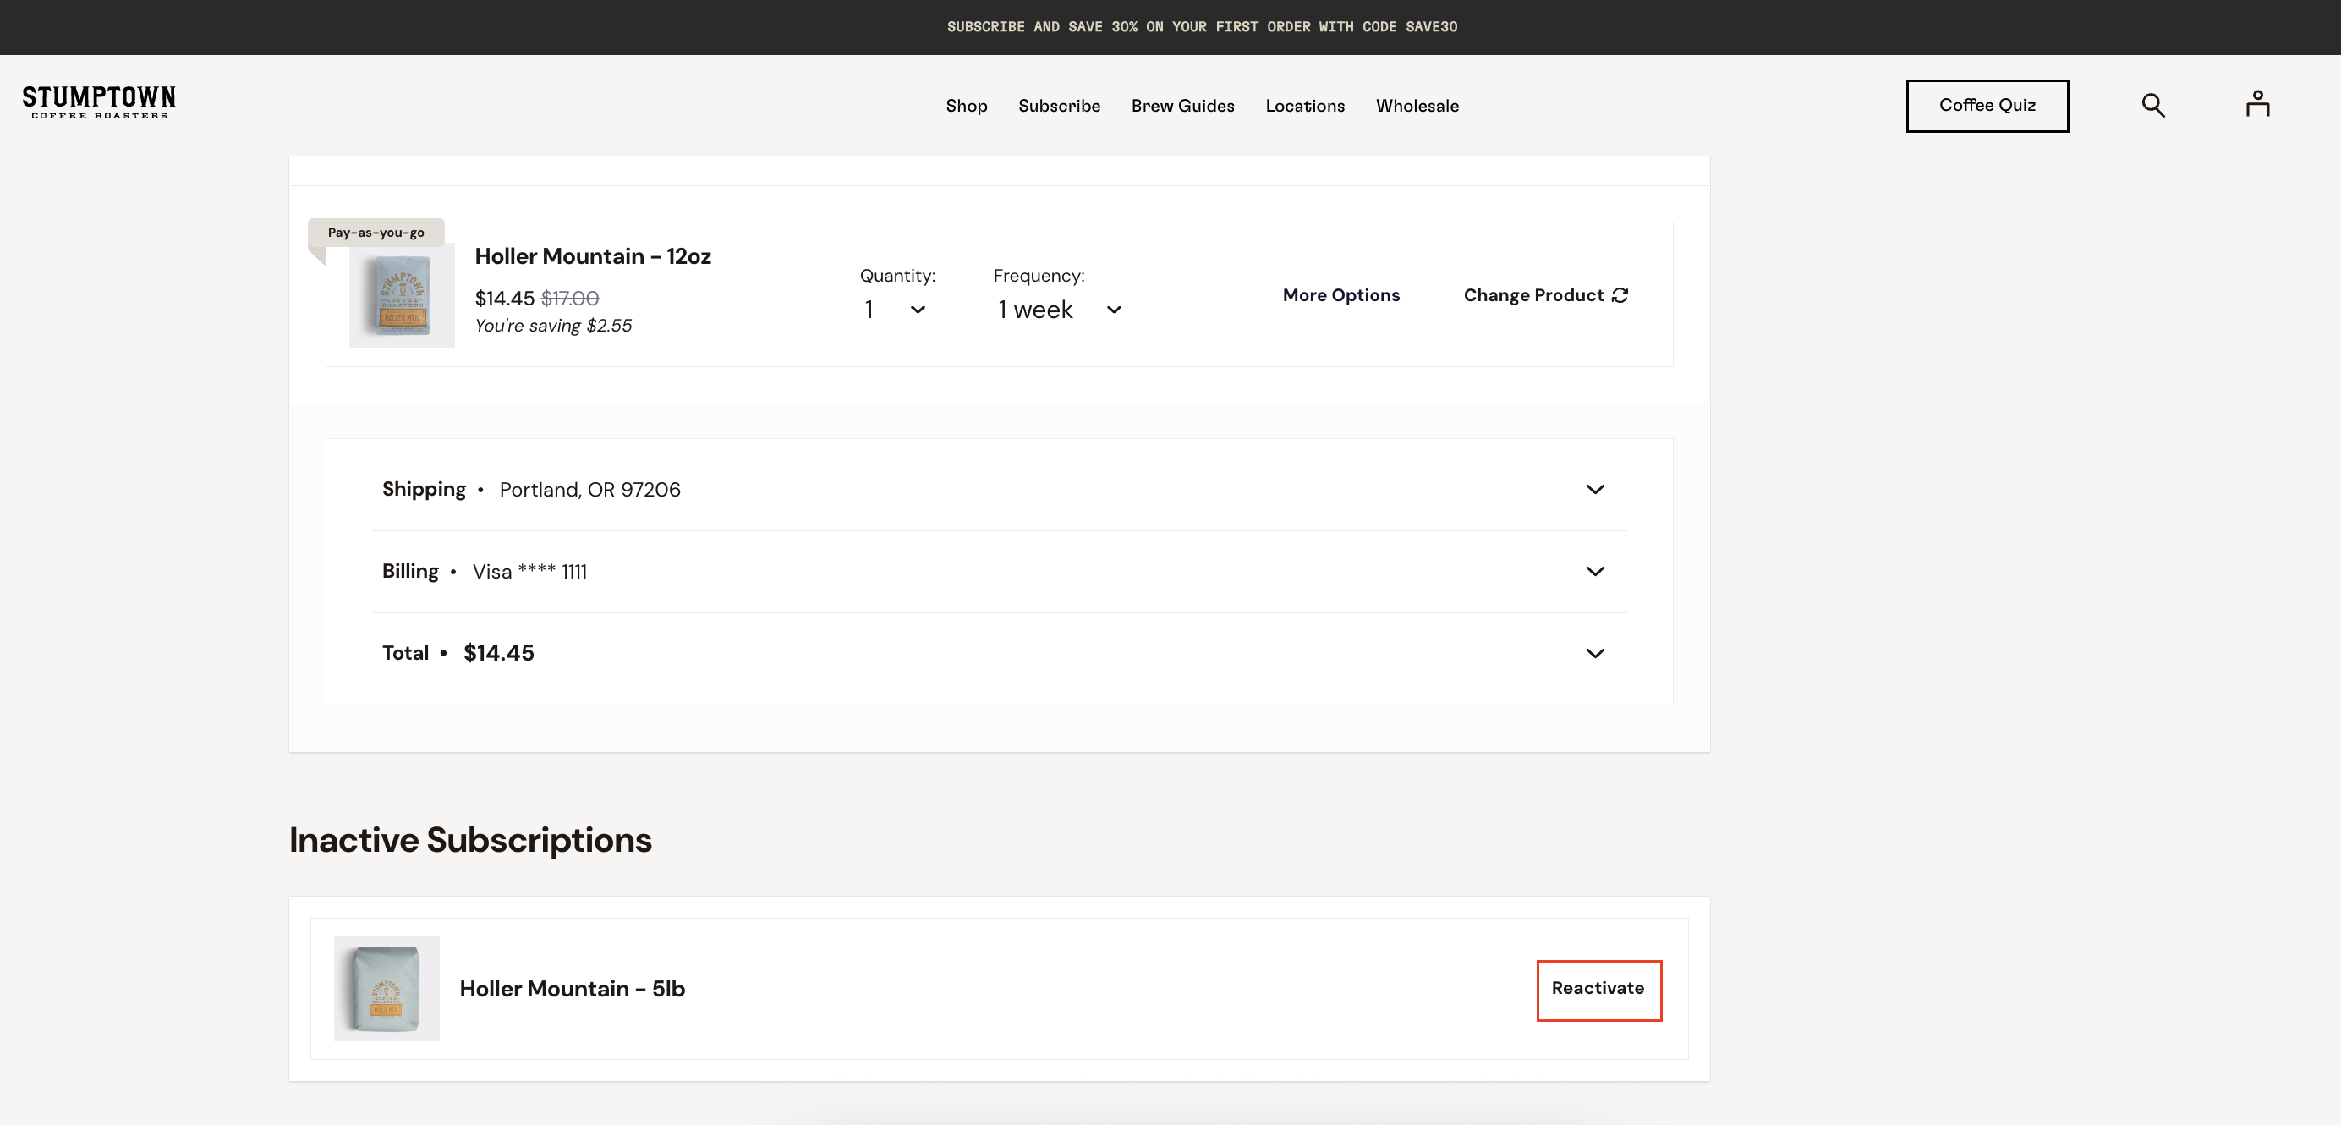Screen dimensions: 2341x1125
Task: Click the Inactive Subscriptions heading
Action: pyautogui.click(x=470, y=840)
